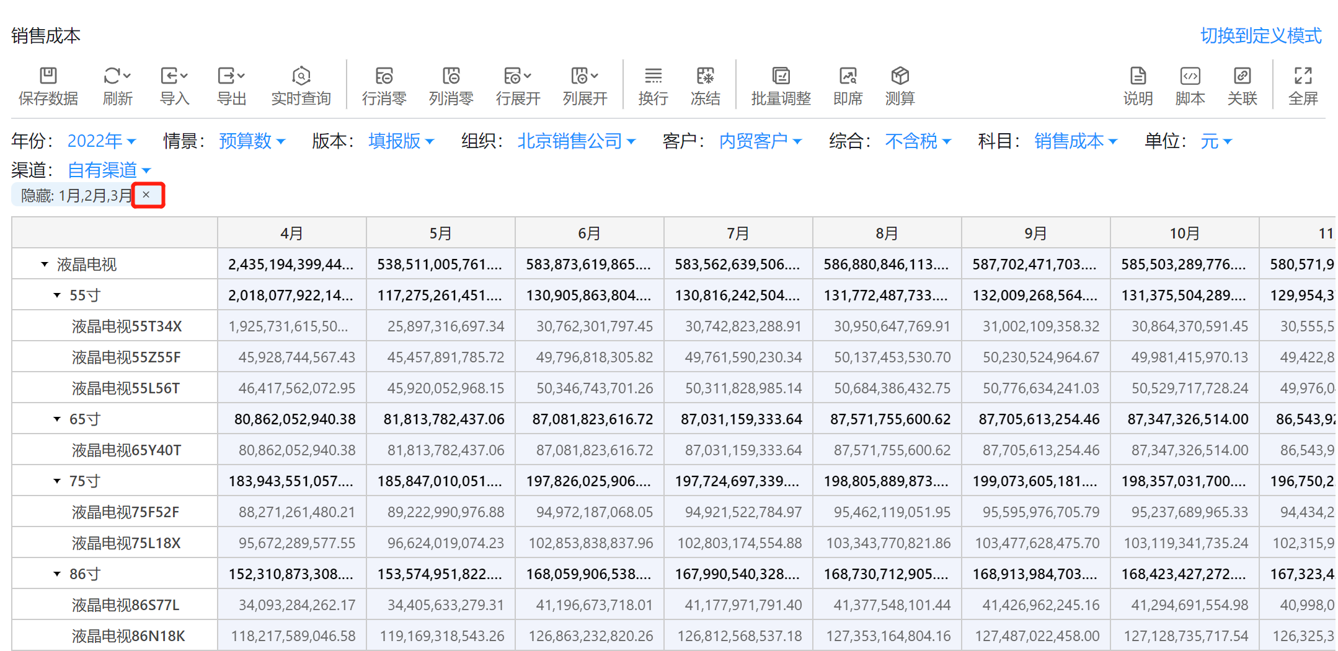Click the Row Zero-suppress (行消零) icon

(x=384, y=76)
